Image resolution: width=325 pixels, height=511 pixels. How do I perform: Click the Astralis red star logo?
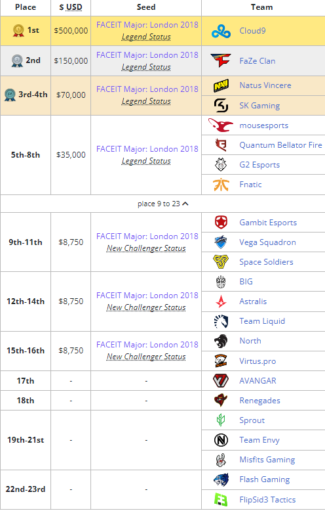click(x=221, y=301)
